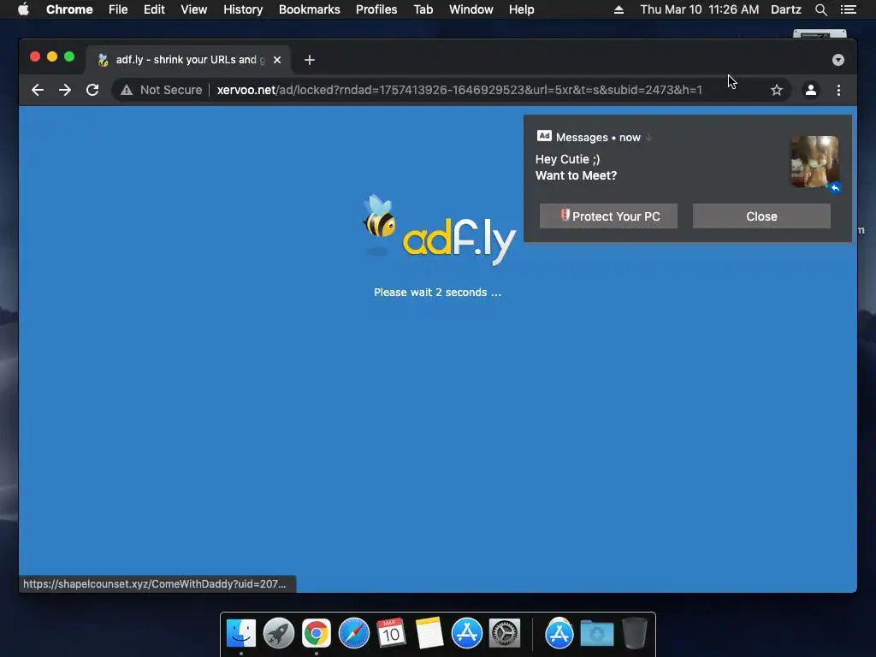
Task: Click the forward navigation arrow
Action: pos(65,90)
